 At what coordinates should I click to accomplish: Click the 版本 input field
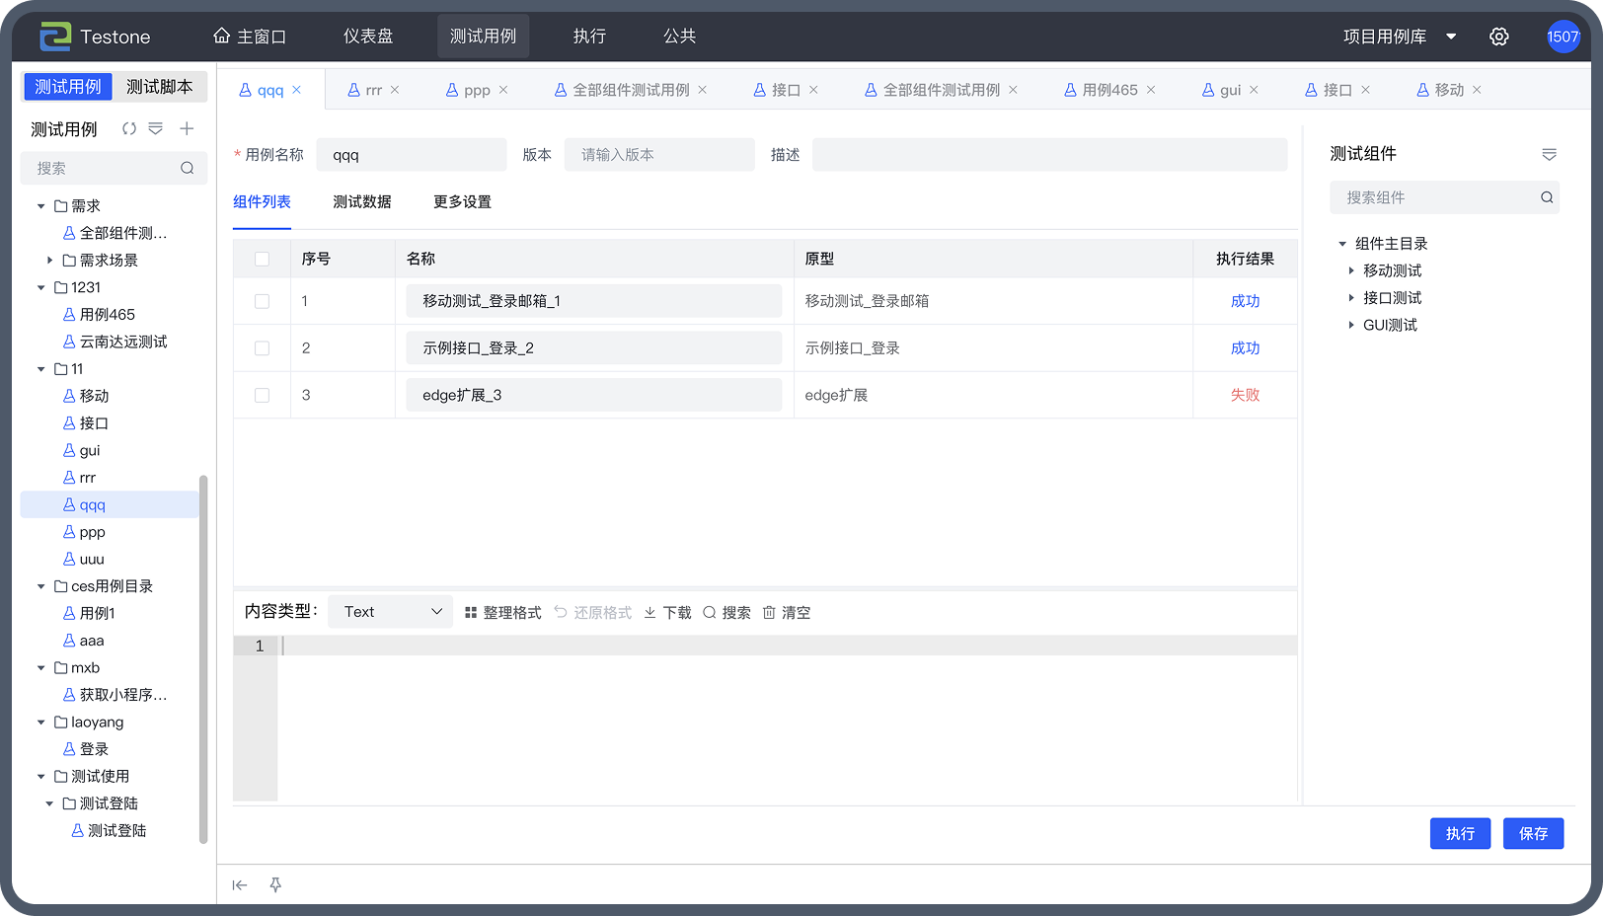pyautogui.click(x=659, y=155)
